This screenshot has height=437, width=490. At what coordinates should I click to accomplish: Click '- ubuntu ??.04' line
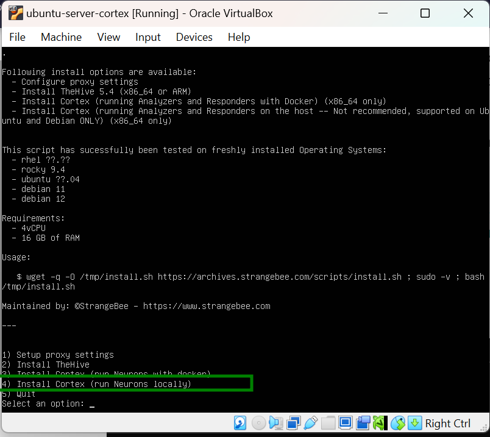pos(46,179)
